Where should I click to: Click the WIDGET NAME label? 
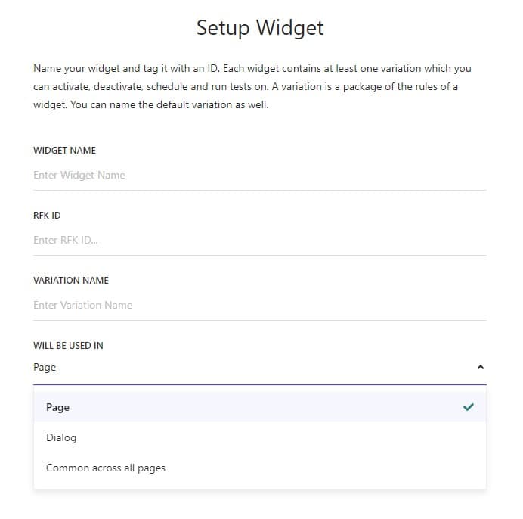coord(64,151)
